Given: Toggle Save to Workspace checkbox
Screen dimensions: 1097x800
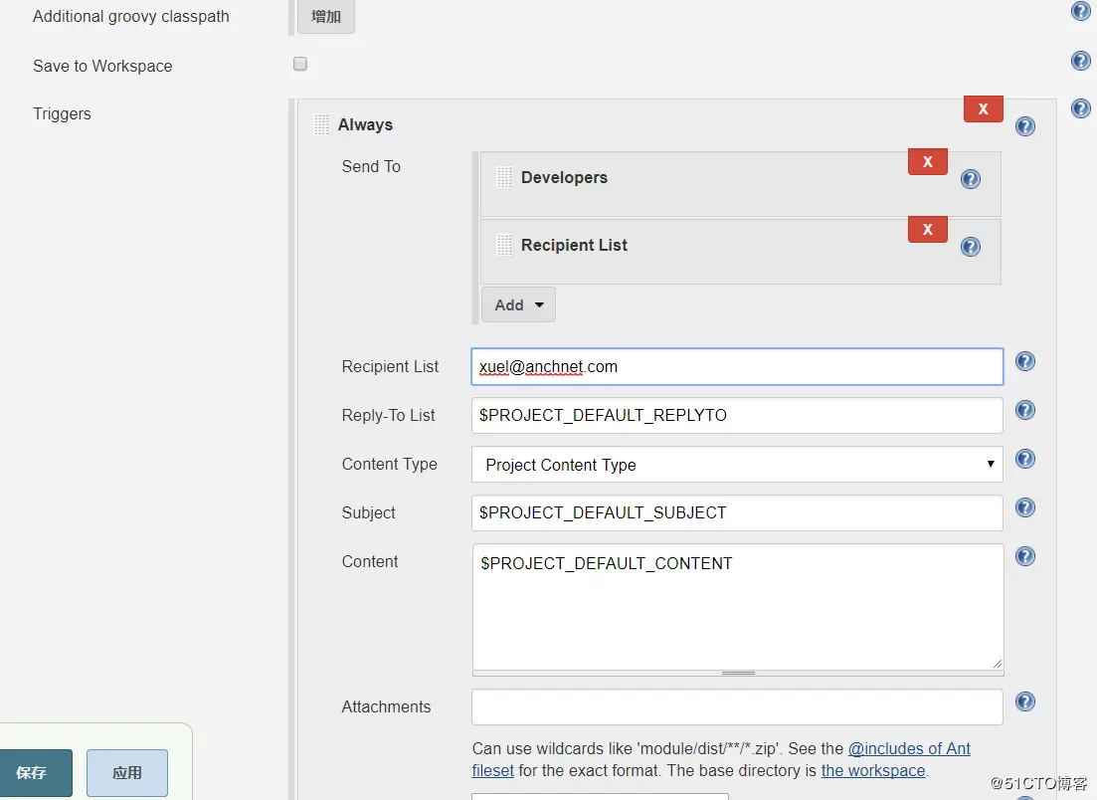Looking at the screenshot, I should (x=300, y=64).
